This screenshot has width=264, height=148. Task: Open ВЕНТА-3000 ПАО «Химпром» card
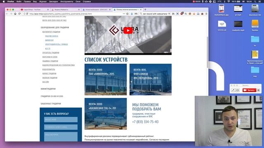click(x=106, y=79)
